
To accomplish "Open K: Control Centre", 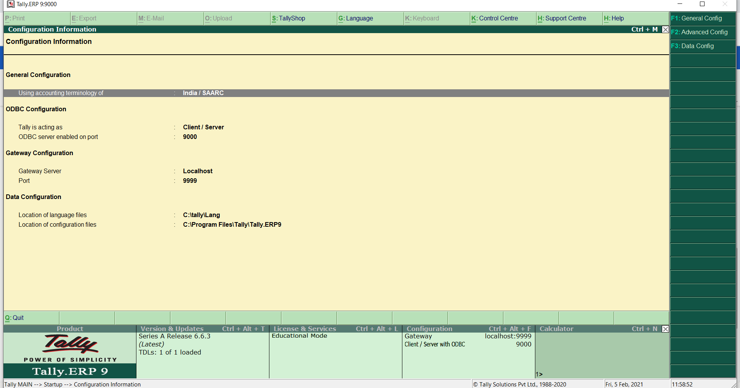I will 503,18.
